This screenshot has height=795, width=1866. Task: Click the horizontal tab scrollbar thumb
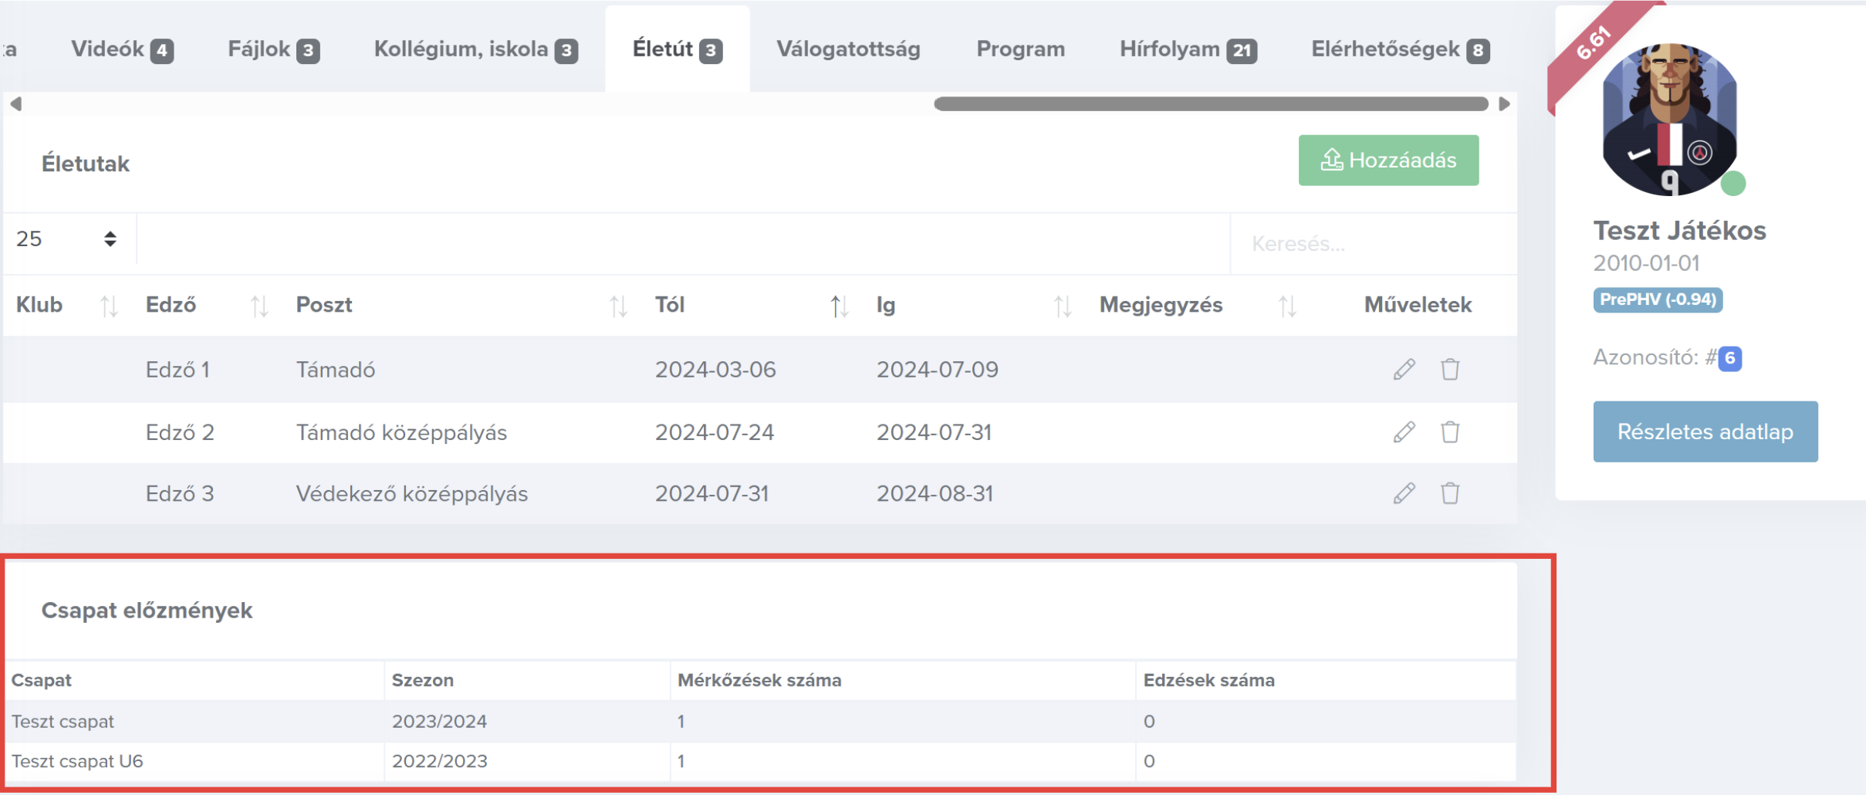point(1210,104)
